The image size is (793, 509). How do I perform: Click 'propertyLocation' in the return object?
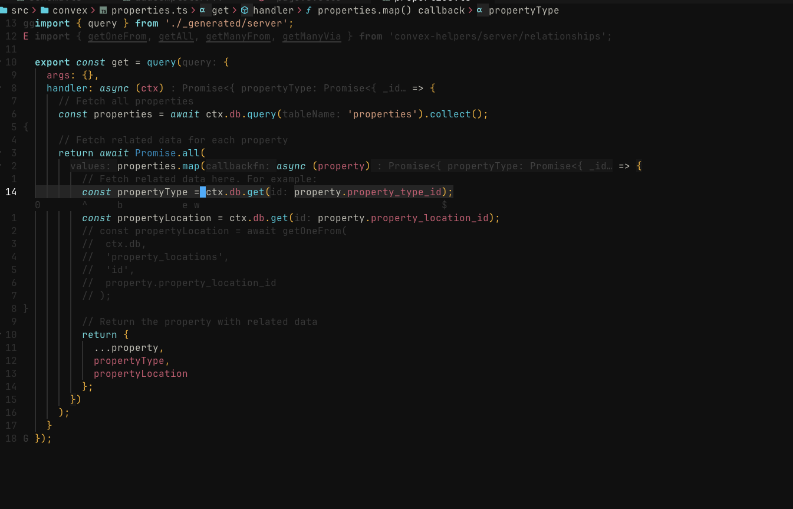pos(141,374)
